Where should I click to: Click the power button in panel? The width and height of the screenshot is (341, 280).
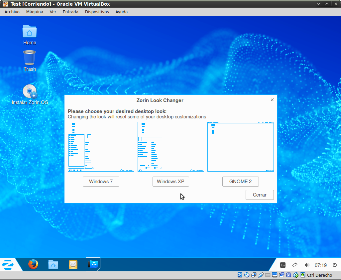334,265
